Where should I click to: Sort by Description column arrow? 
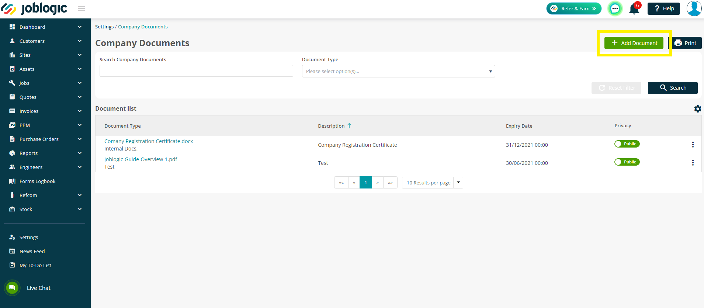[349, 126]
